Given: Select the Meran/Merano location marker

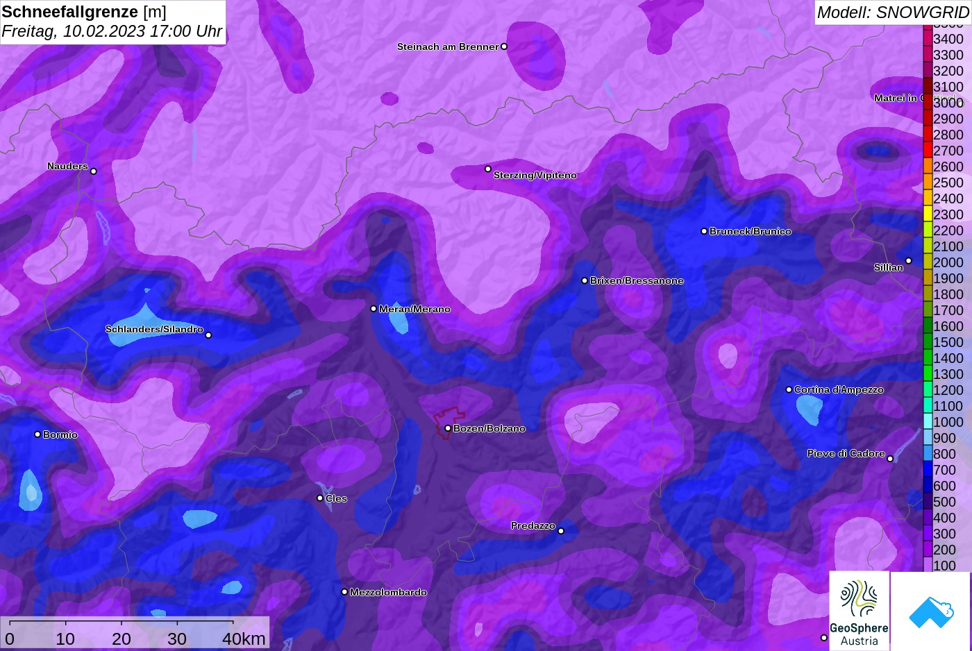Looking at the screenshot, I should [374, 309].
